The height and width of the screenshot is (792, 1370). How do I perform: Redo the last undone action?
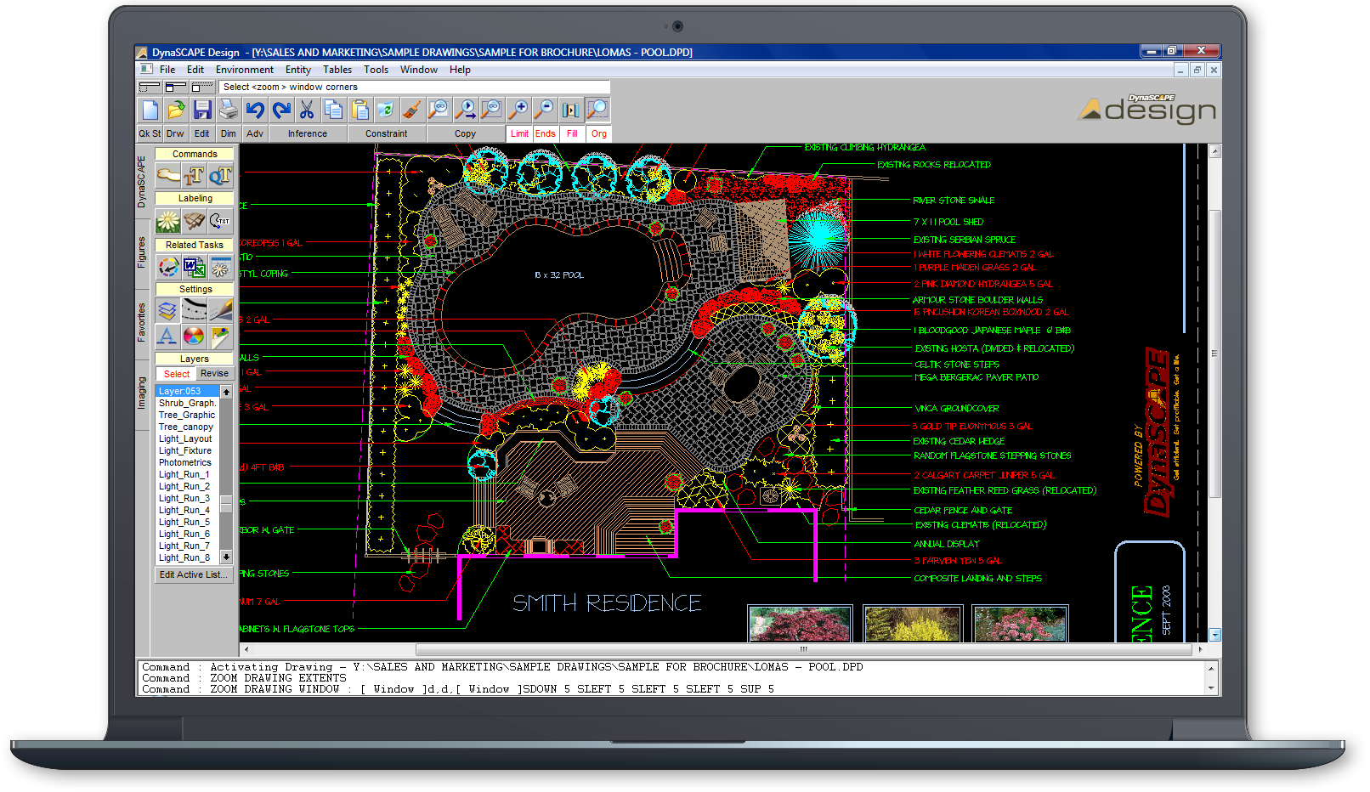(x=281, y=110)
